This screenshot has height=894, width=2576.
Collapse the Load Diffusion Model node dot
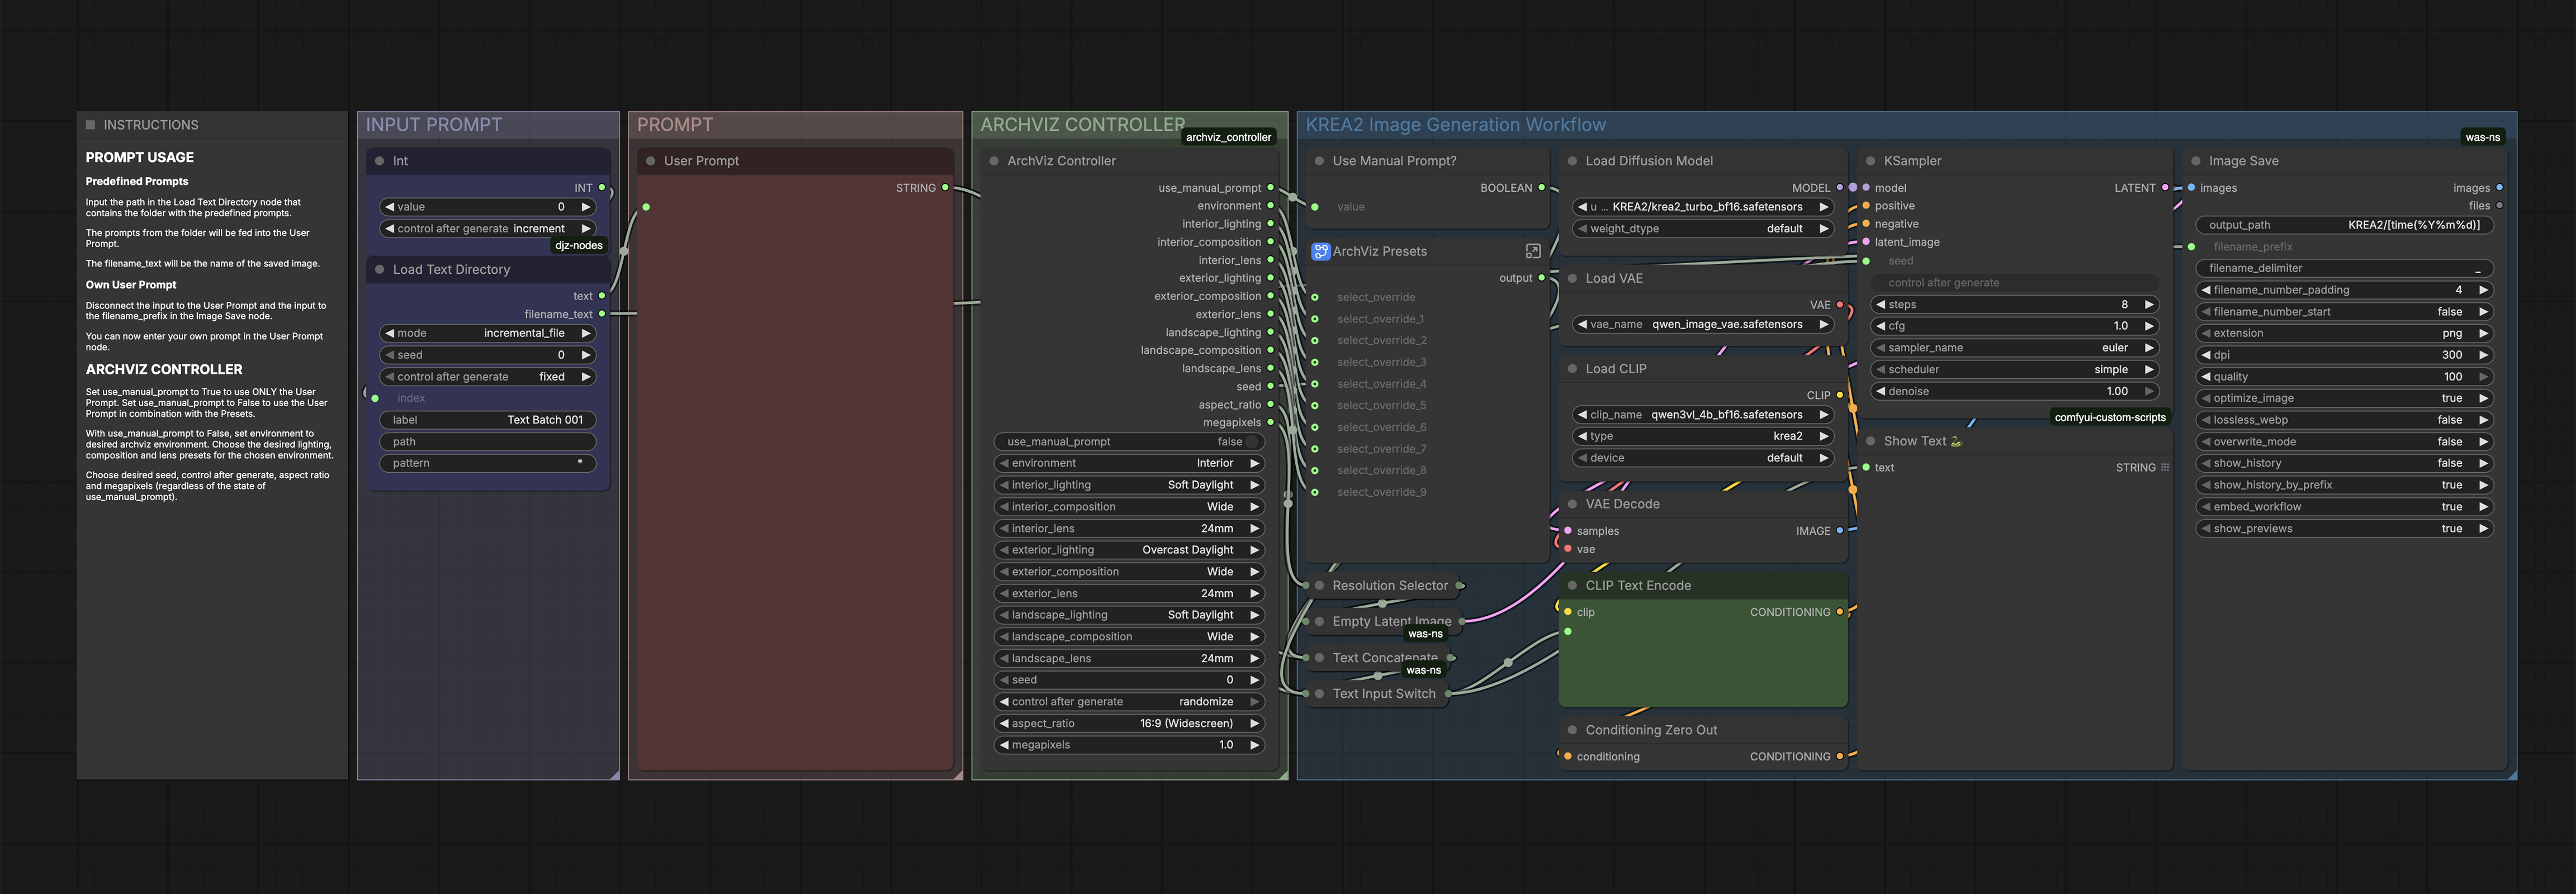[1573, 161]
